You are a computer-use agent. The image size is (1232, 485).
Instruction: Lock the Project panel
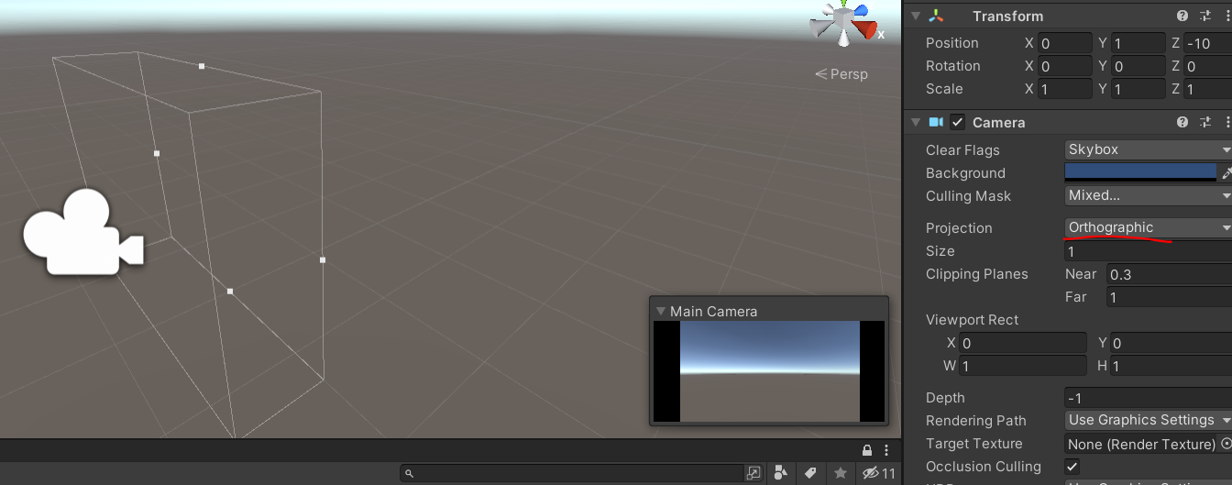click(866, 450)
